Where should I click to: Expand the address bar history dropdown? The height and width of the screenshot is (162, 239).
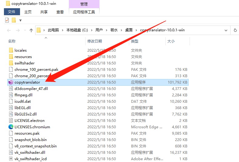pyautogui.click(x=226, y=30)
